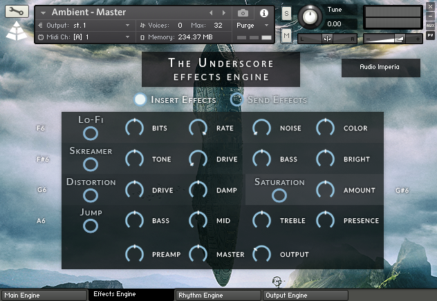
Task: Click the Jump PRESENCE knob
Action: coord(325,221)
